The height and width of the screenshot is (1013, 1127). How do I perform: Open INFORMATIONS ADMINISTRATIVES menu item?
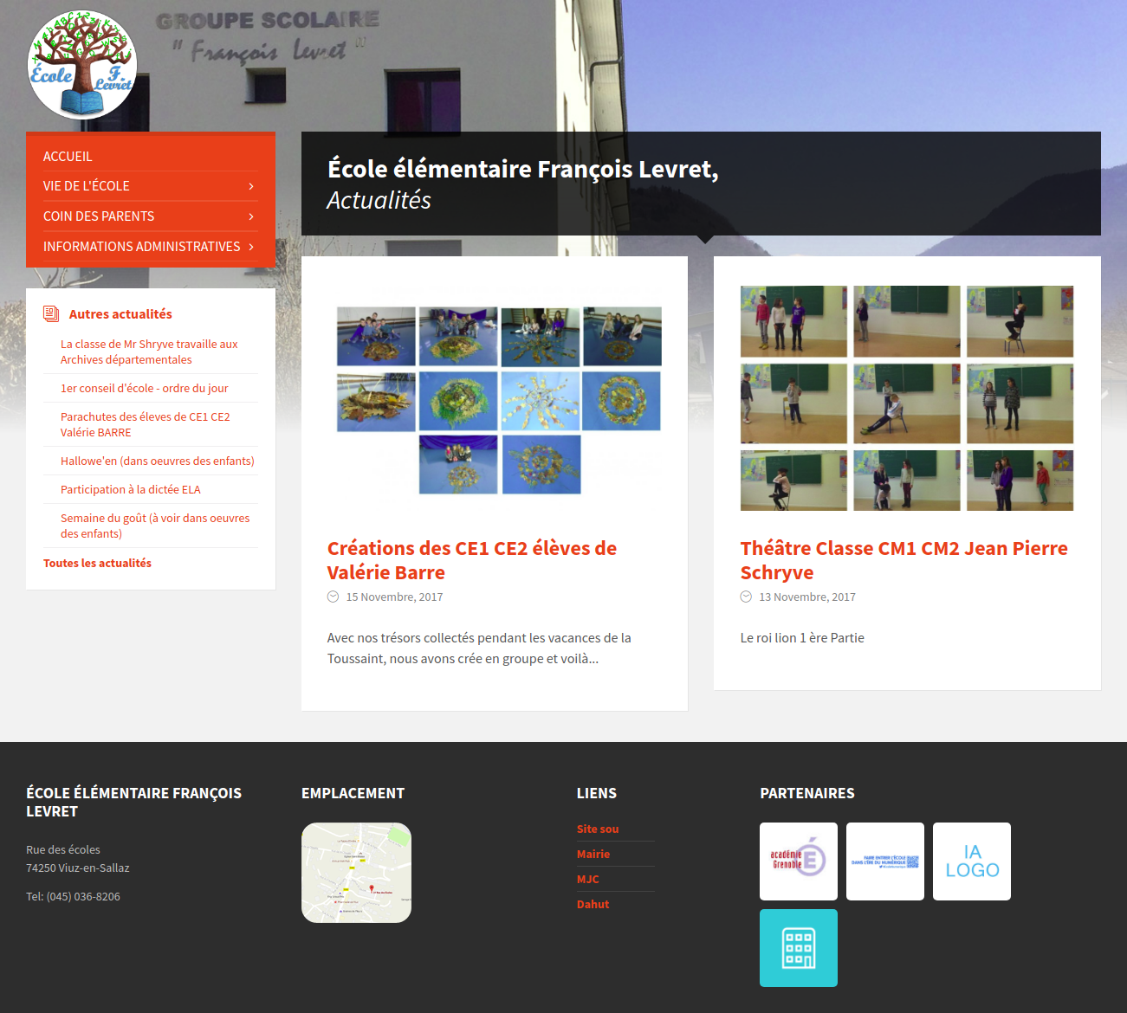151,247
